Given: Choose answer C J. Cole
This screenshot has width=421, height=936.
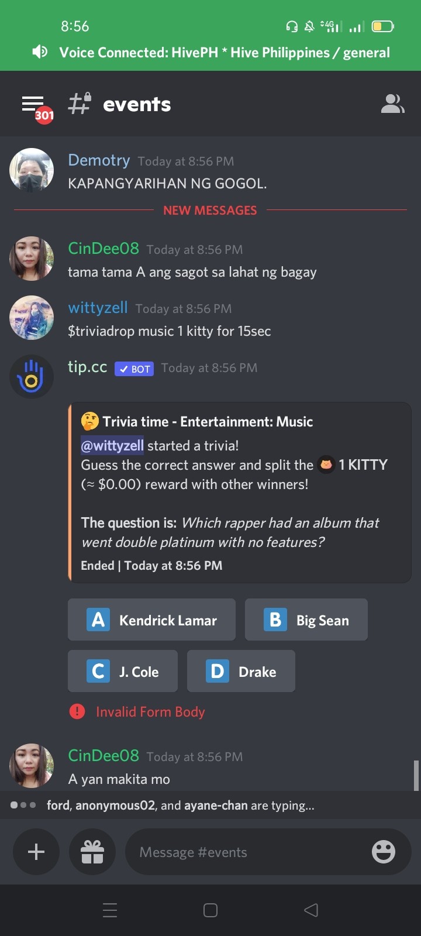Looking at the screenshot, I should pos(123,671).
